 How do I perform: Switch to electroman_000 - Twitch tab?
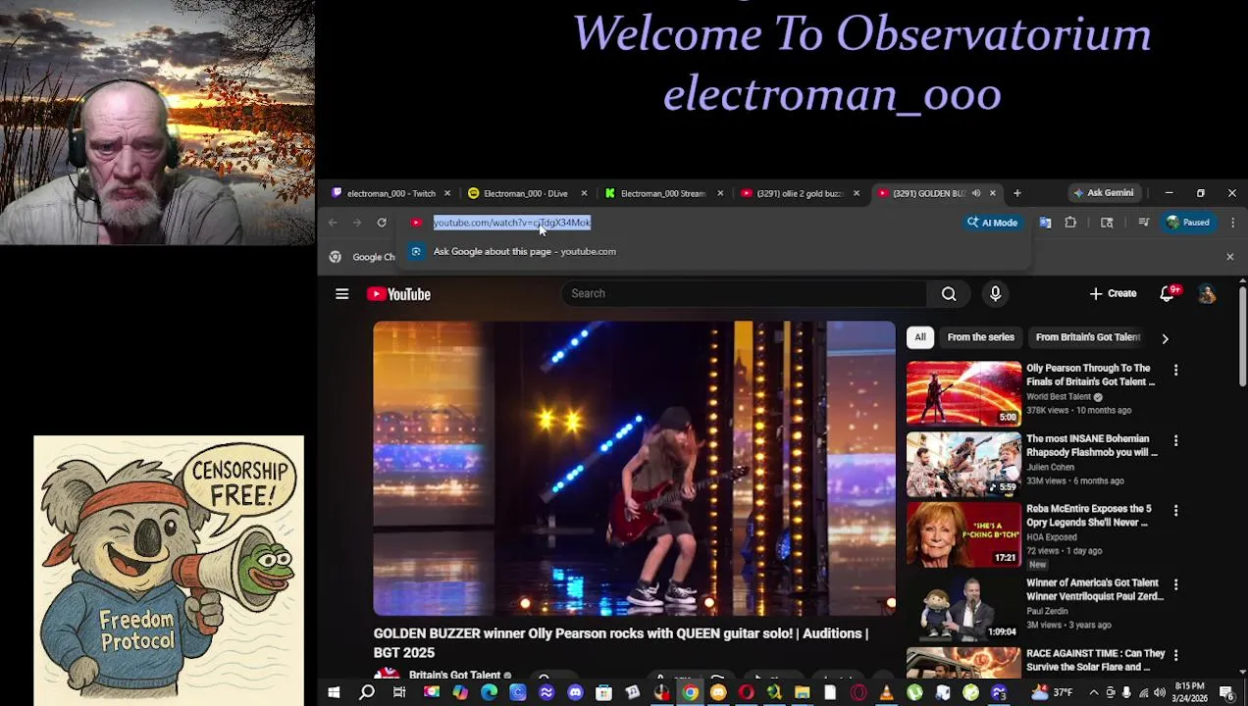[390, 193]
